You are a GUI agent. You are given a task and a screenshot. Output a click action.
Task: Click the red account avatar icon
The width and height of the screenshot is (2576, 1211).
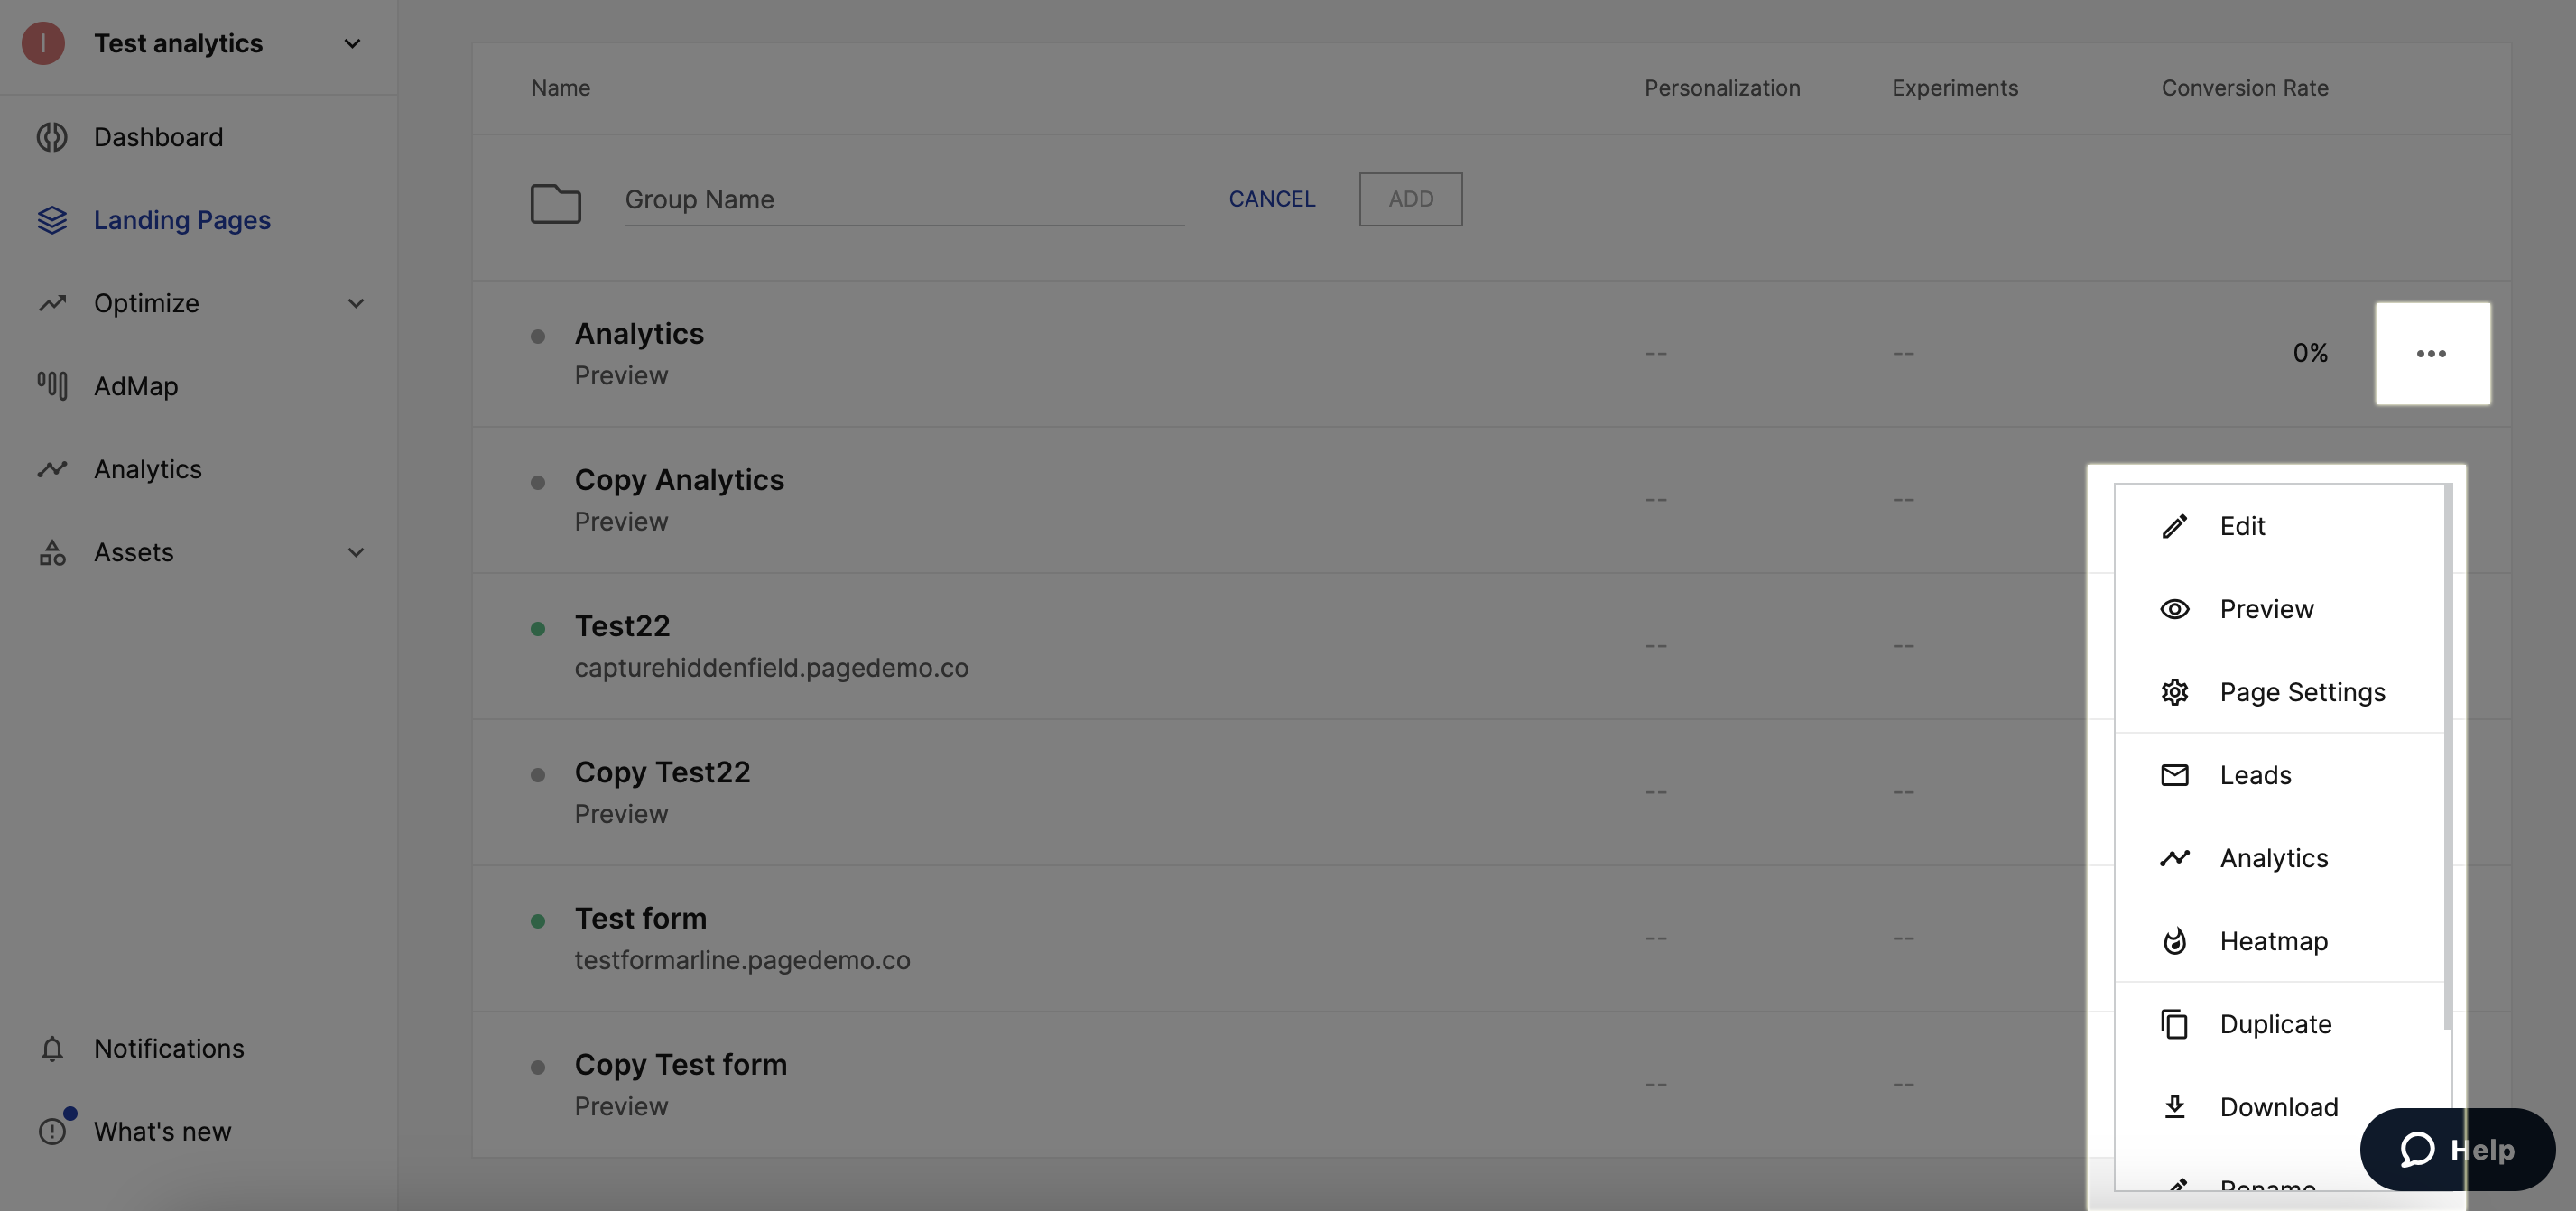(43, 43)
